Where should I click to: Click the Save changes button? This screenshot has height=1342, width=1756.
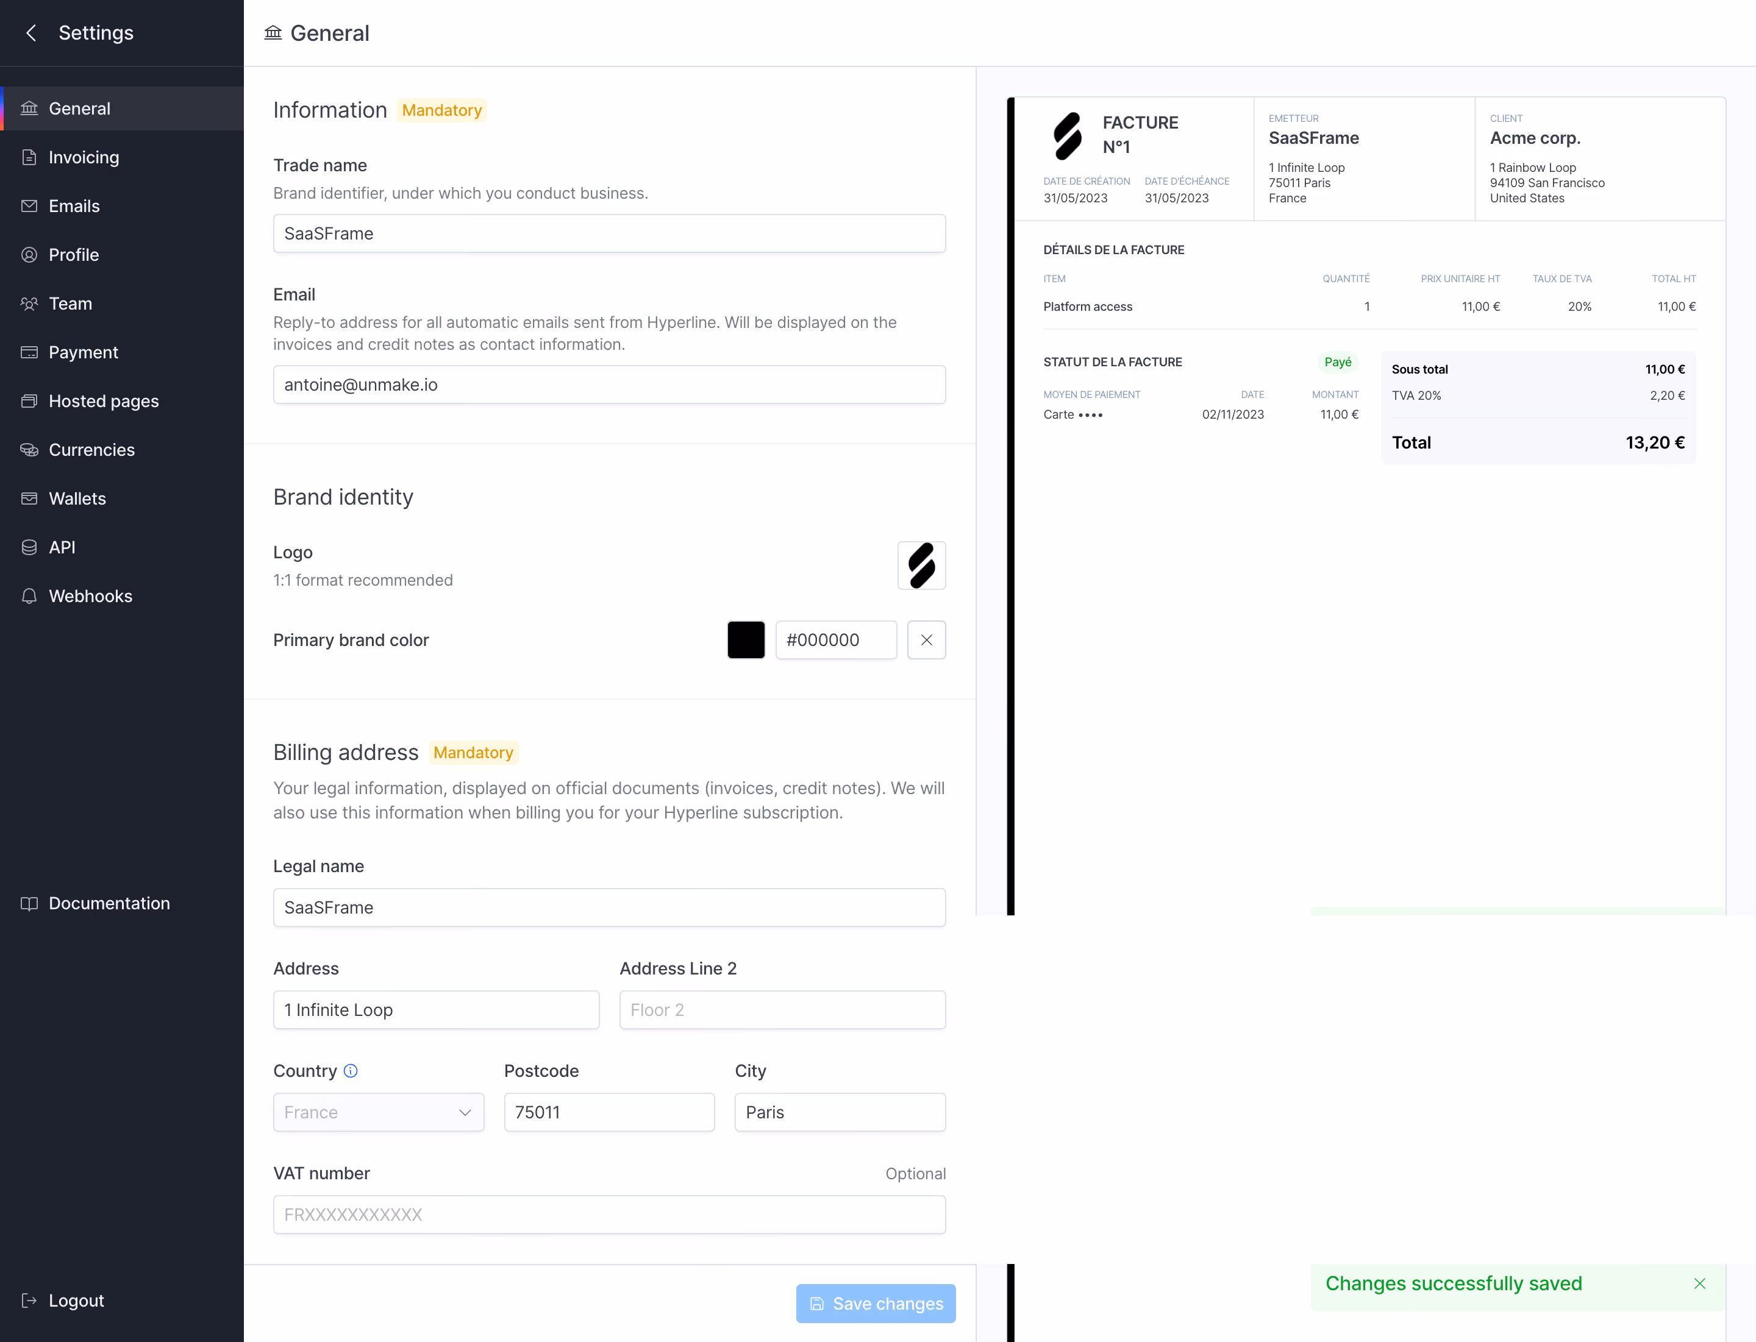[x=875, y=1304]
